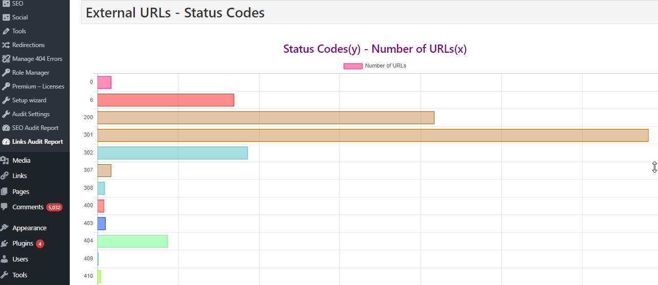Click the 409 axis label

pyautogui.click(x=88, y=258)
